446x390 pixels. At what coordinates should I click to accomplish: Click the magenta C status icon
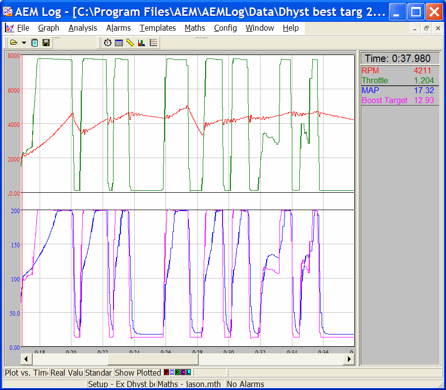coord(182,372)
